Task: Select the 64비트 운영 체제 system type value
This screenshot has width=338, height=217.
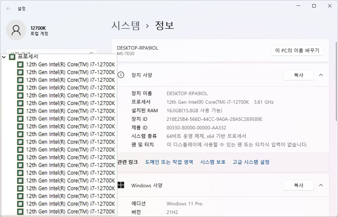Action: tap(206, 136)
